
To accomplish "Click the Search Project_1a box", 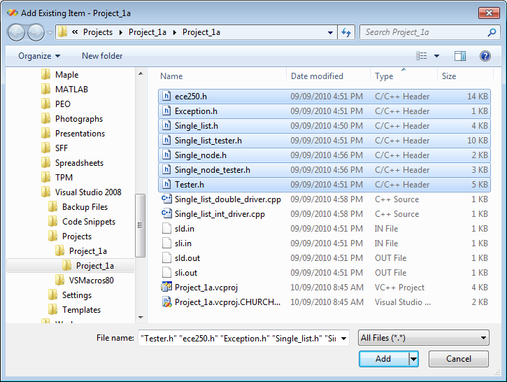I will pyautogui.click(x=427, y=32).
